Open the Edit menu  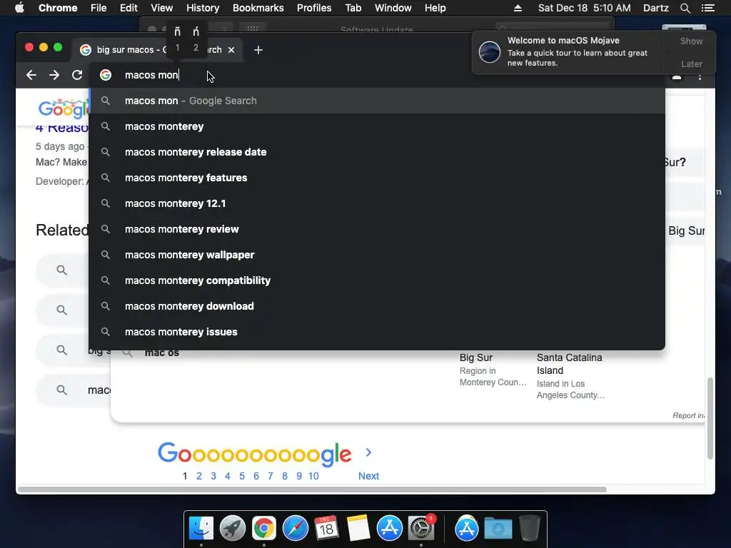pyautogui.click(x=128, y=8)
